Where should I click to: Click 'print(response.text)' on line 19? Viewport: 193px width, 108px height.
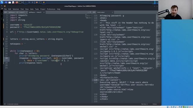click(31, 63)
